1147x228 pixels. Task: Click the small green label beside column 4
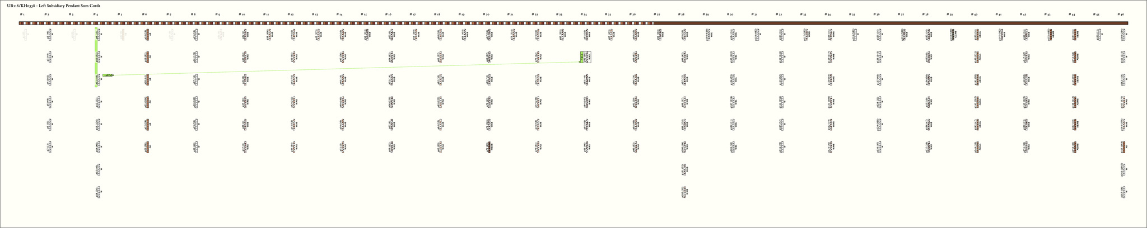[x=108, y=75]
